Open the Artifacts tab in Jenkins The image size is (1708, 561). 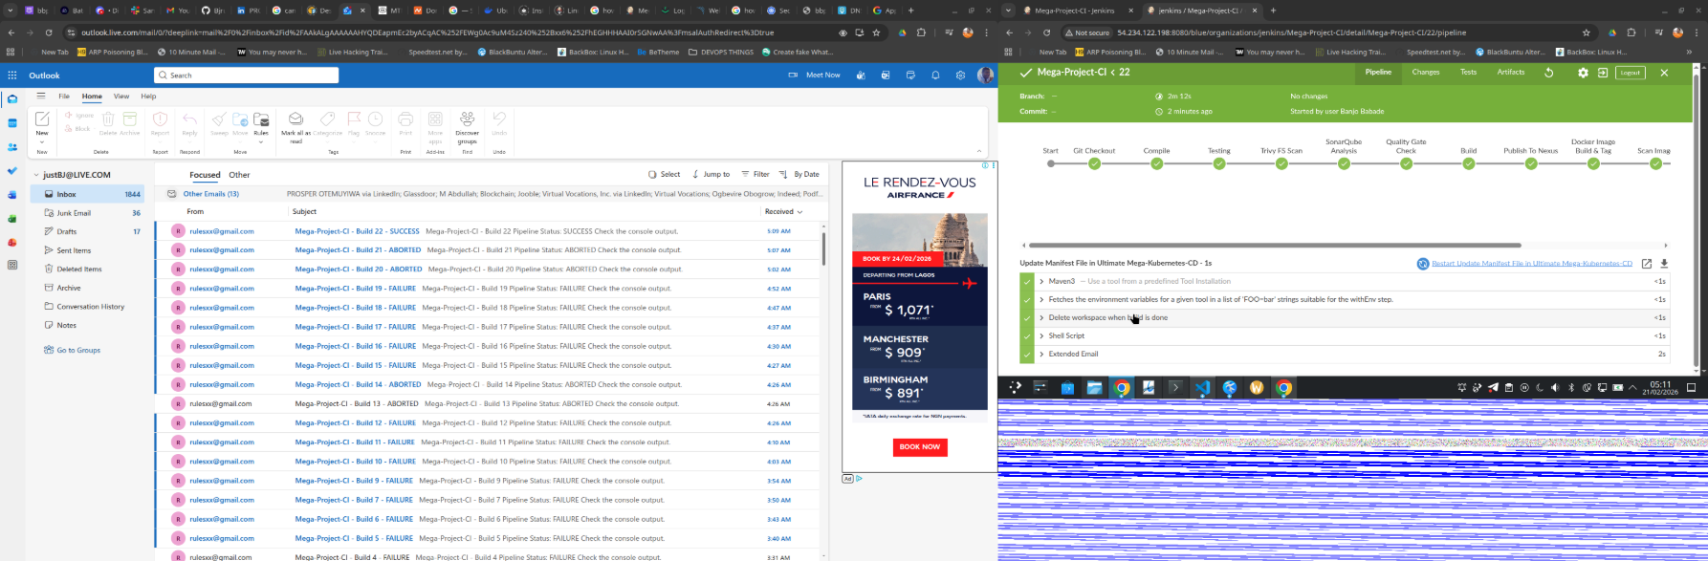click(1511, 73)
